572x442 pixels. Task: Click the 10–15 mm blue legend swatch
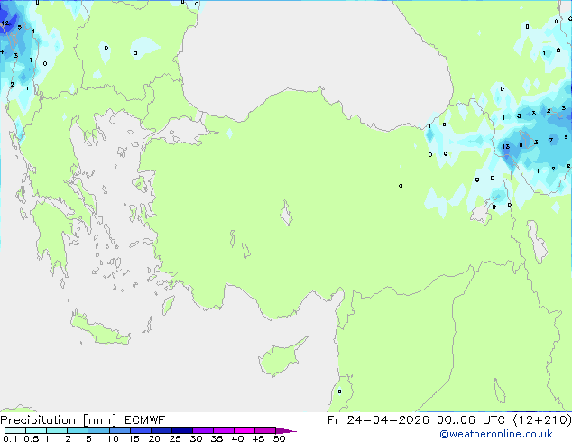[x=119, y=430]
